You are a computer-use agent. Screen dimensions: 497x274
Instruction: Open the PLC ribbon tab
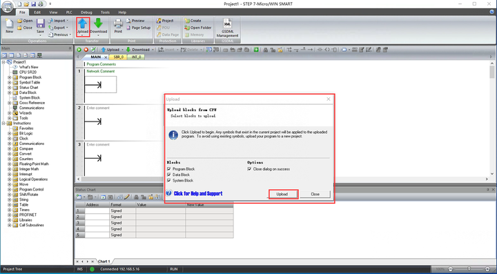coord(69,12)
